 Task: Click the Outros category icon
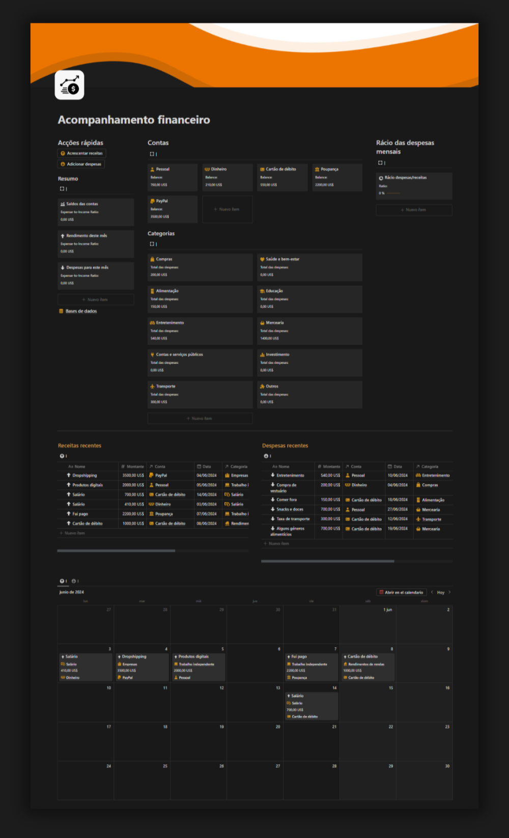coord(262,386)
